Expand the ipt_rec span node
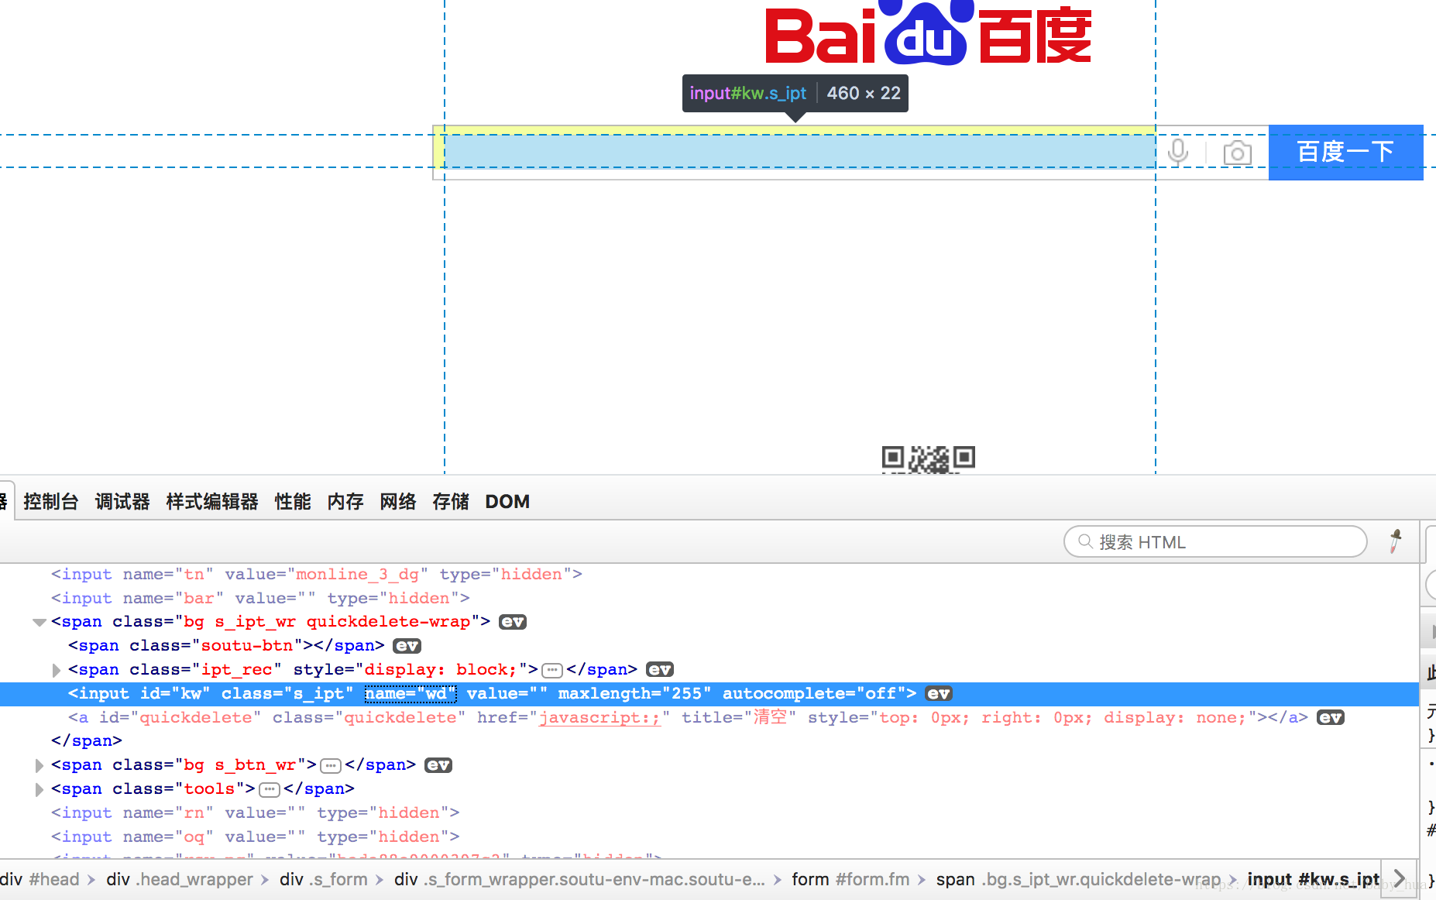 point(56,670)
